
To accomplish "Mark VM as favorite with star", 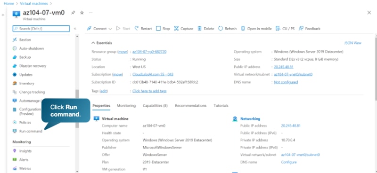I will [82, 13].
